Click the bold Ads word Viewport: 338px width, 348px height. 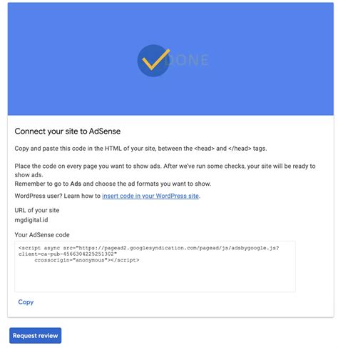[76, 184]
